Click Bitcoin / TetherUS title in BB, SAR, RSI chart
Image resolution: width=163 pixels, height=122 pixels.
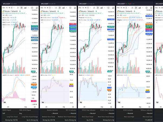pyautogui.click(x=49, y=11)
